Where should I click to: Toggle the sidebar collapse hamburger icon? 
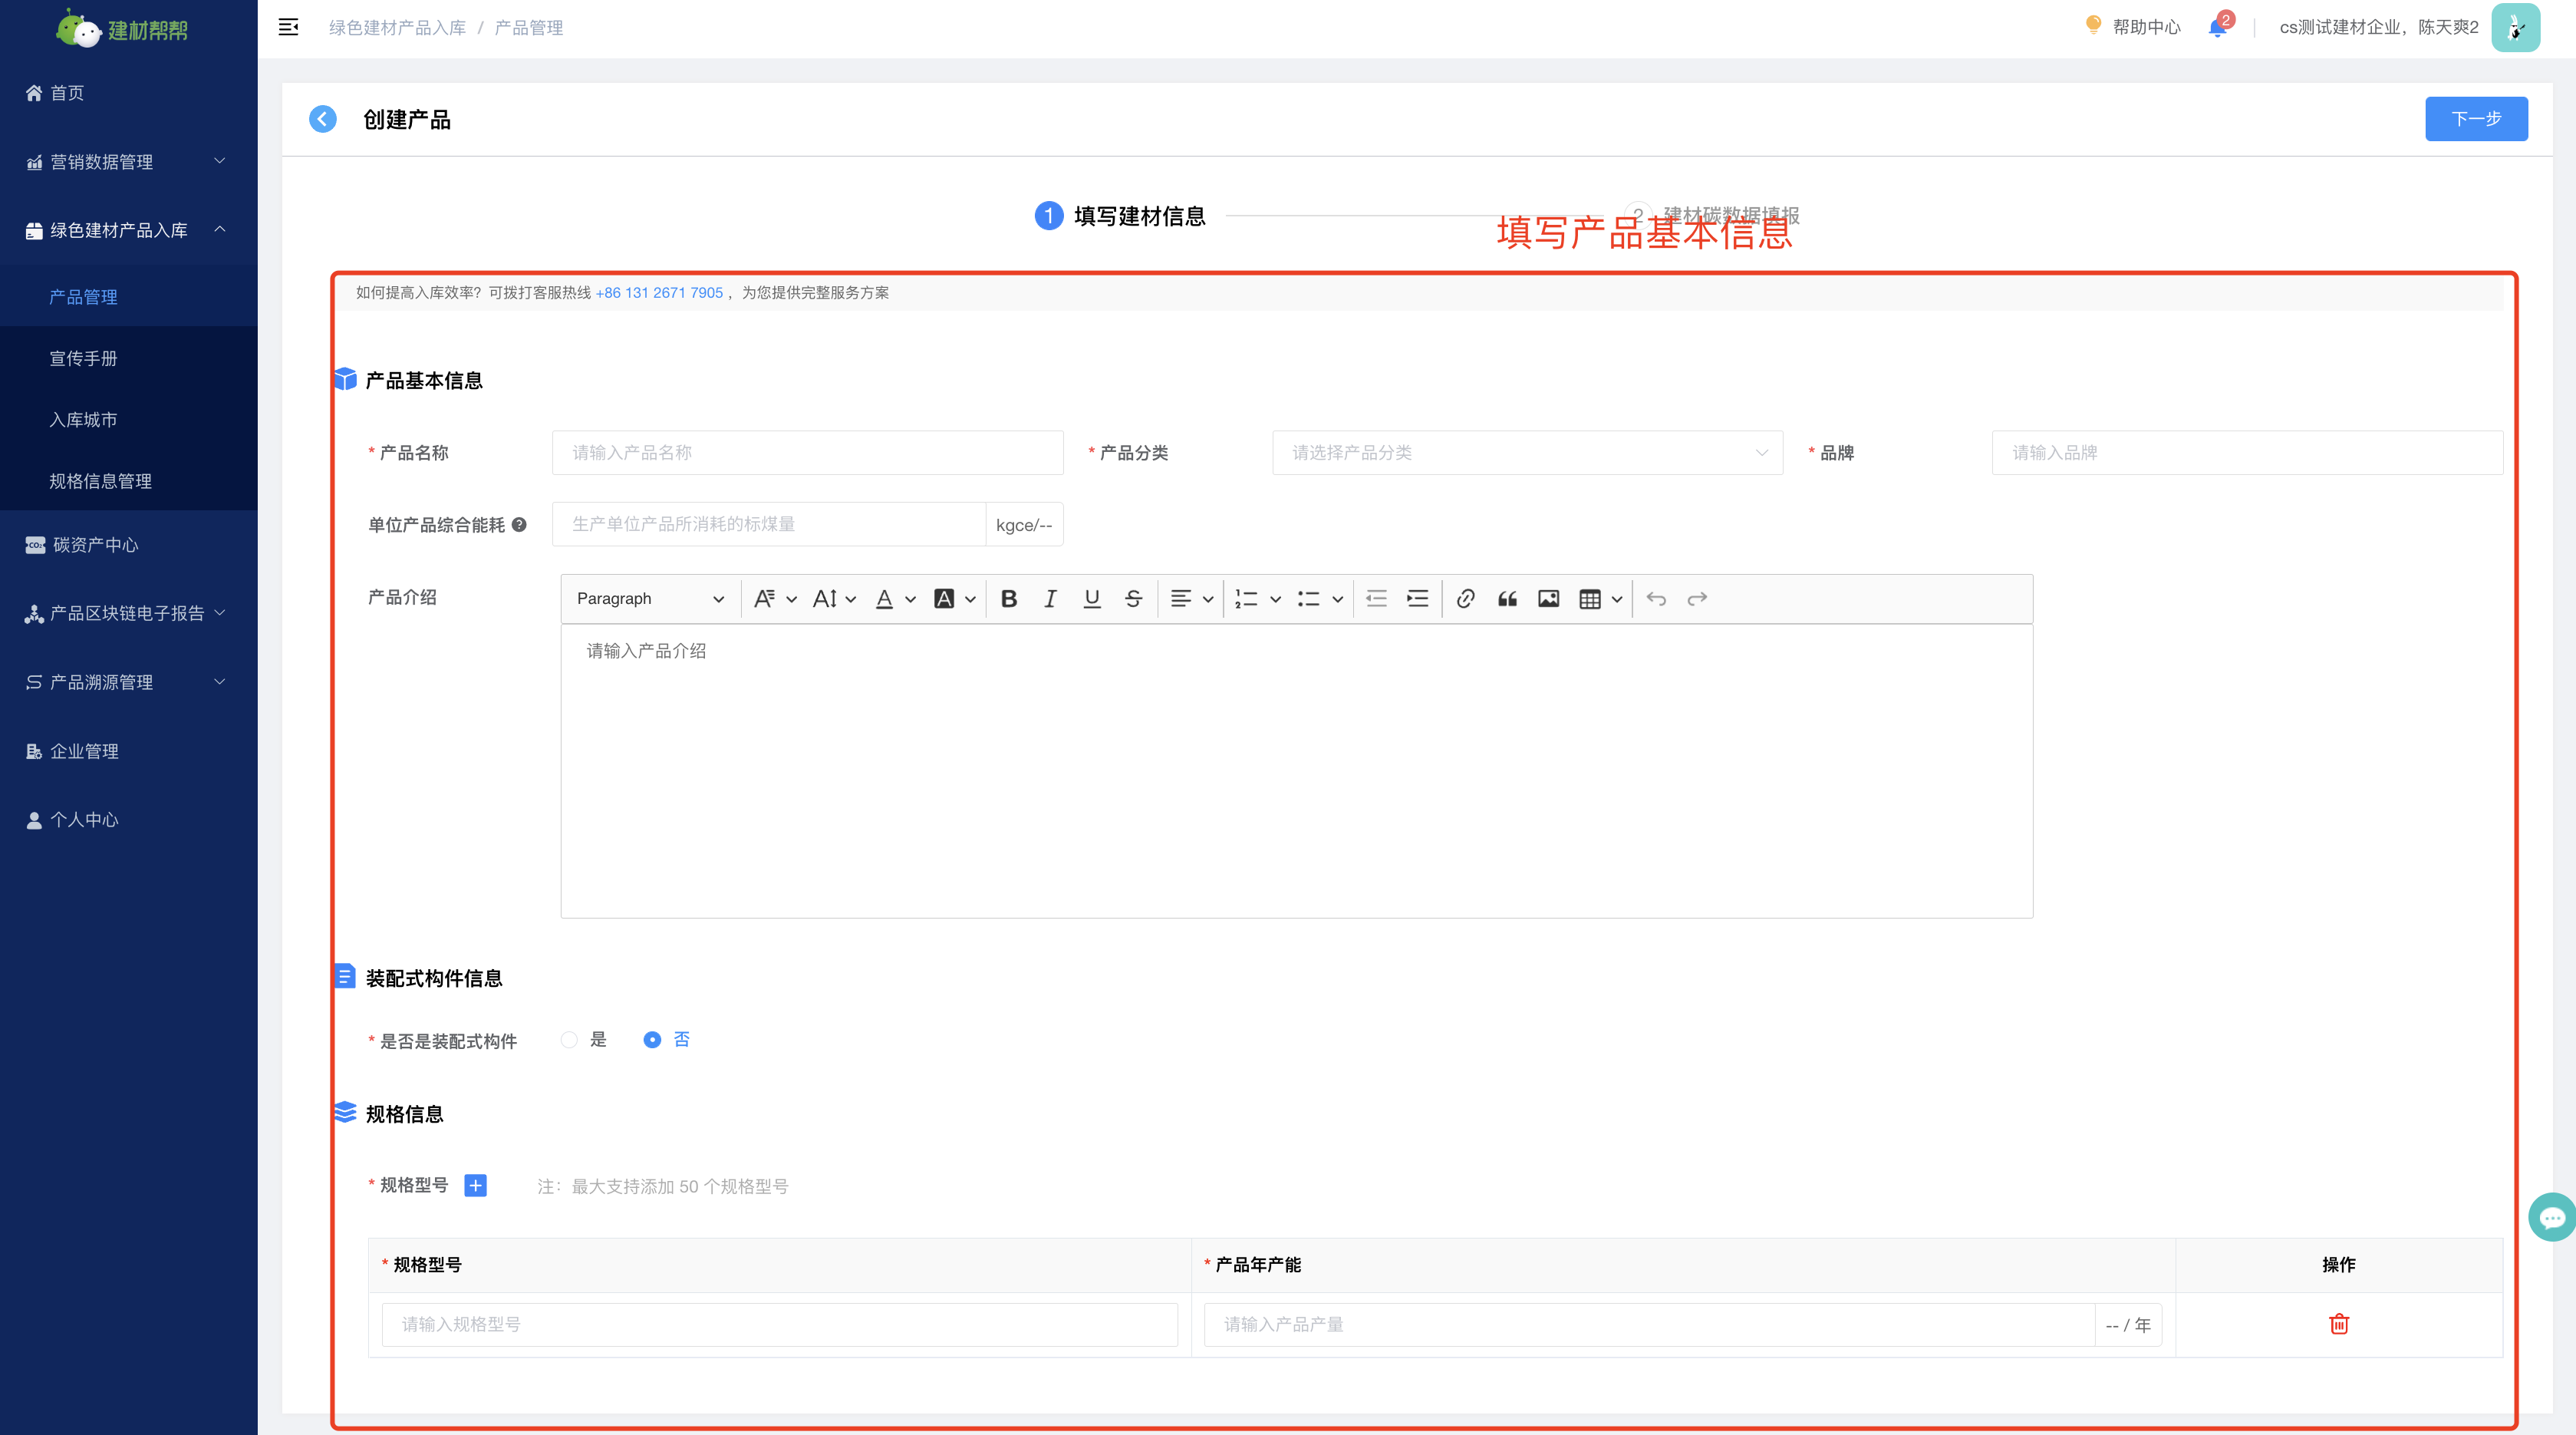tap(288, 27)
